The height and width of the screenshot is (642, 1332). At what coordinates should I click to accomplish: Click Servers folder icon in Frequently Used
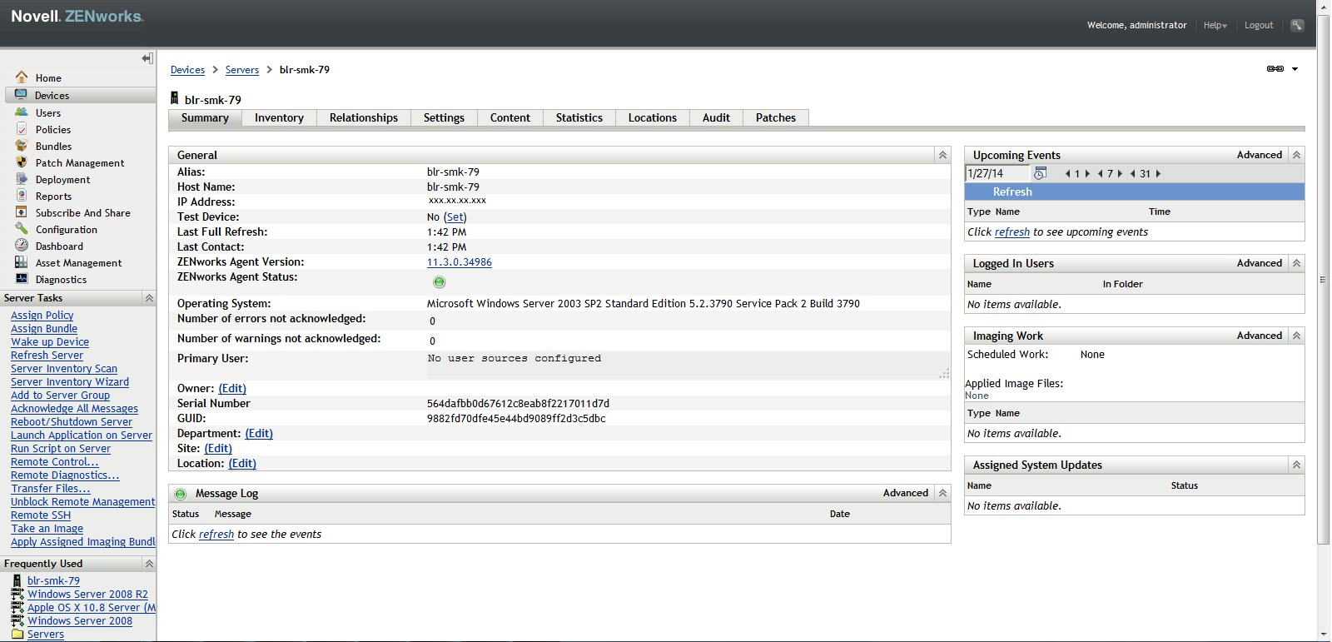coord(17,634)
